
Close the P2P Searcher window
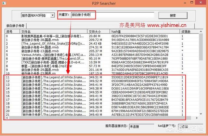click(201, 2)
